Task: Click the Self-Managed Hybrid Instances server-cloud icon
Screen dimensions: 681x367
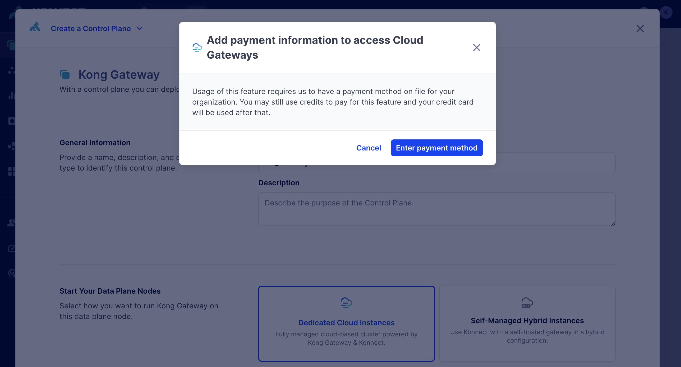Action: coord(527,303)
